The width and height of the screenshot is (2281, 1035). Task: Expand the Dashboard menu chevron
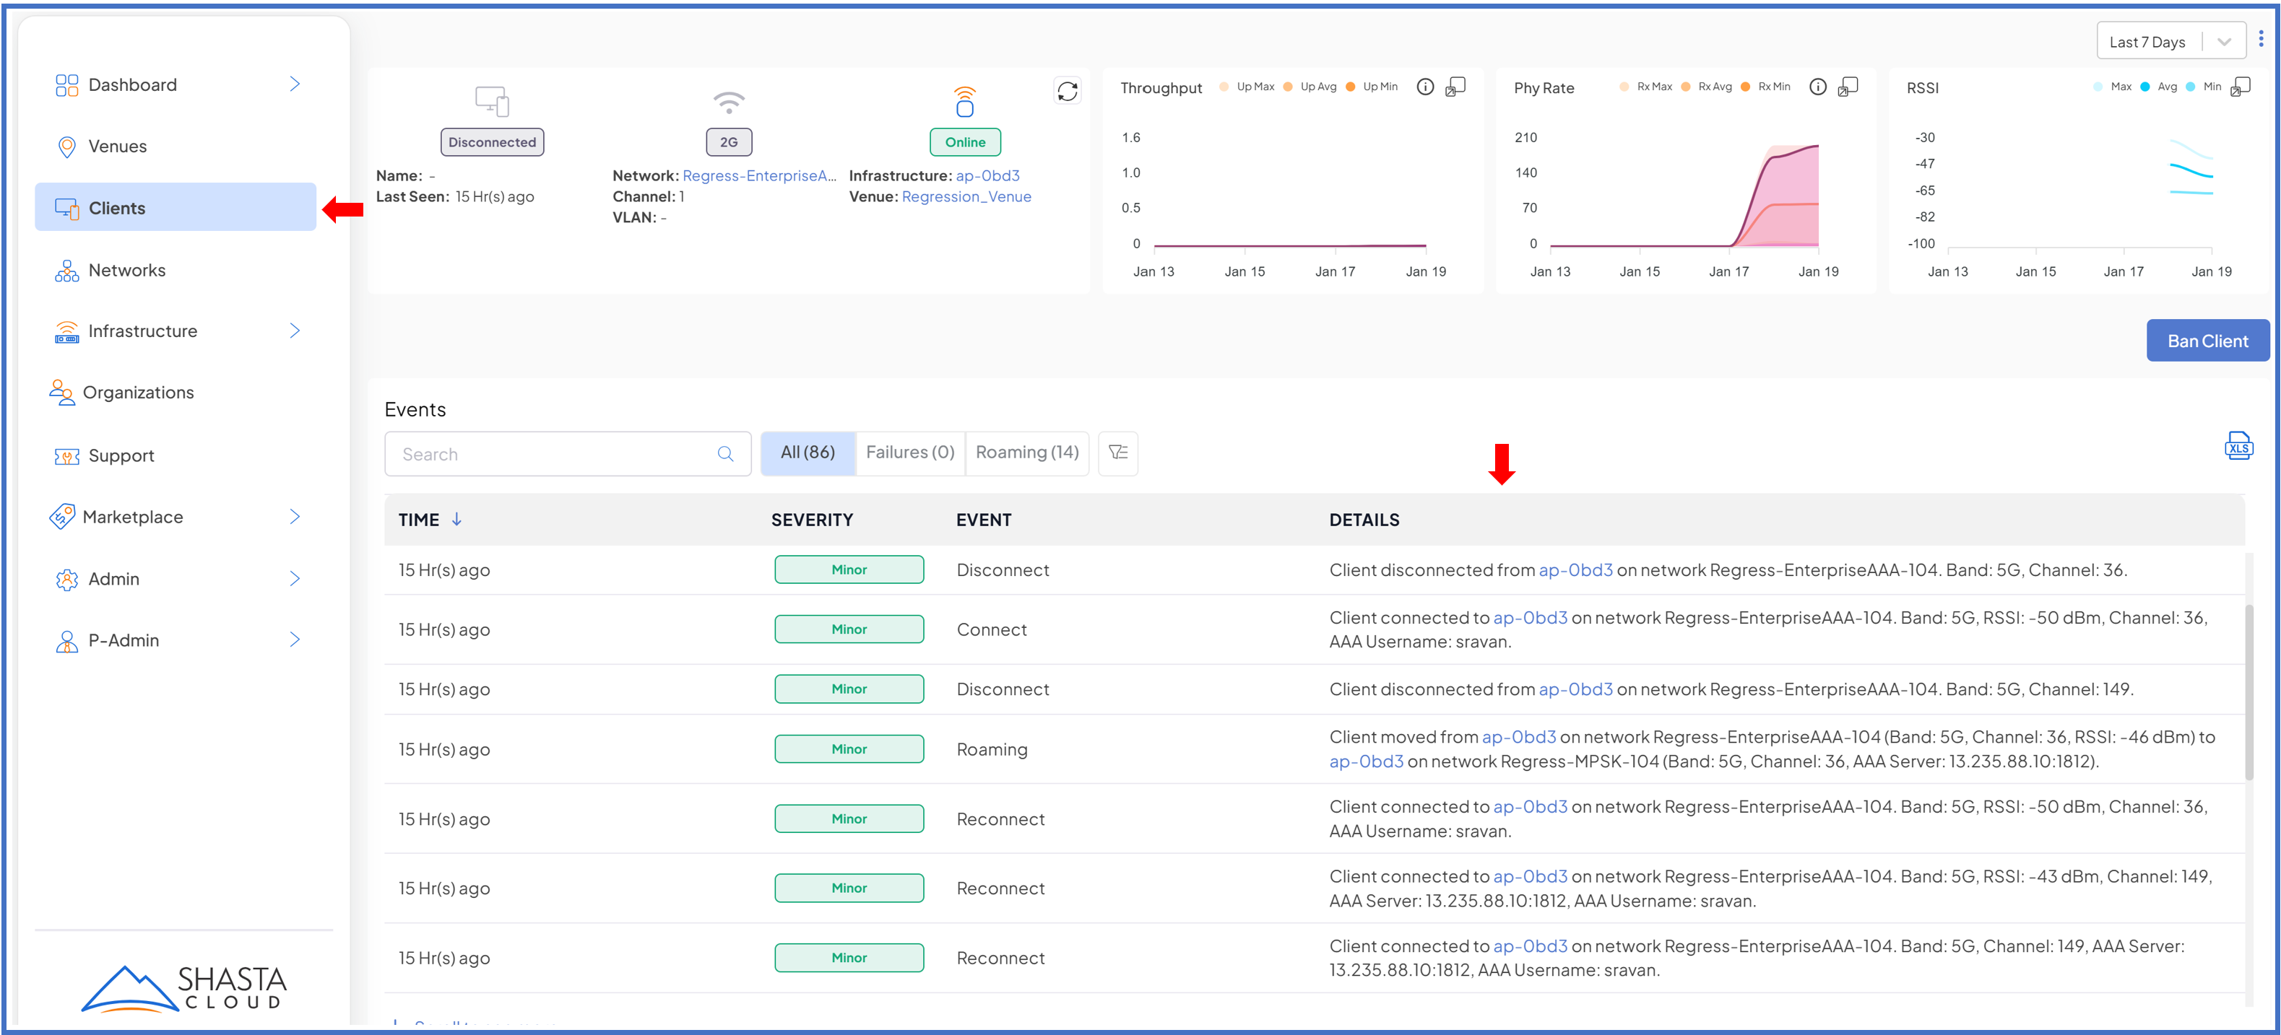(295, 84)
